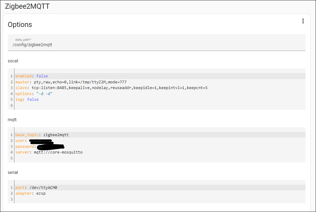This screenshot has width=316, height=212.
Task: Click the Options card heading
Action: tap(20, 25)
